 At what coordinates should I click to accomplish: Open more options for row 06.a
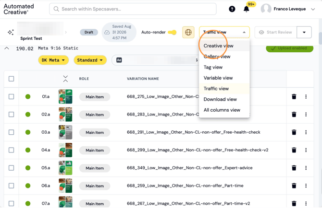306,186
